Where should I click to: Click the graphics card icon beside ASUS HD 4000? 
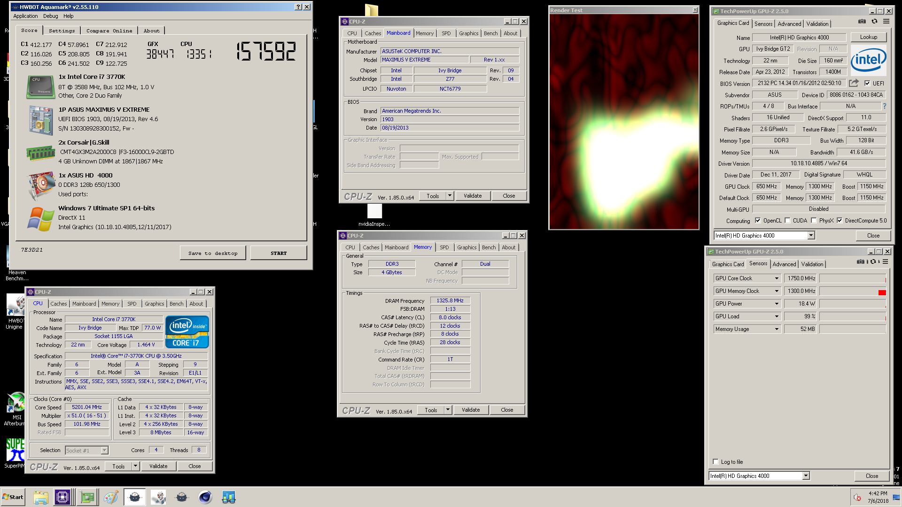41,186
